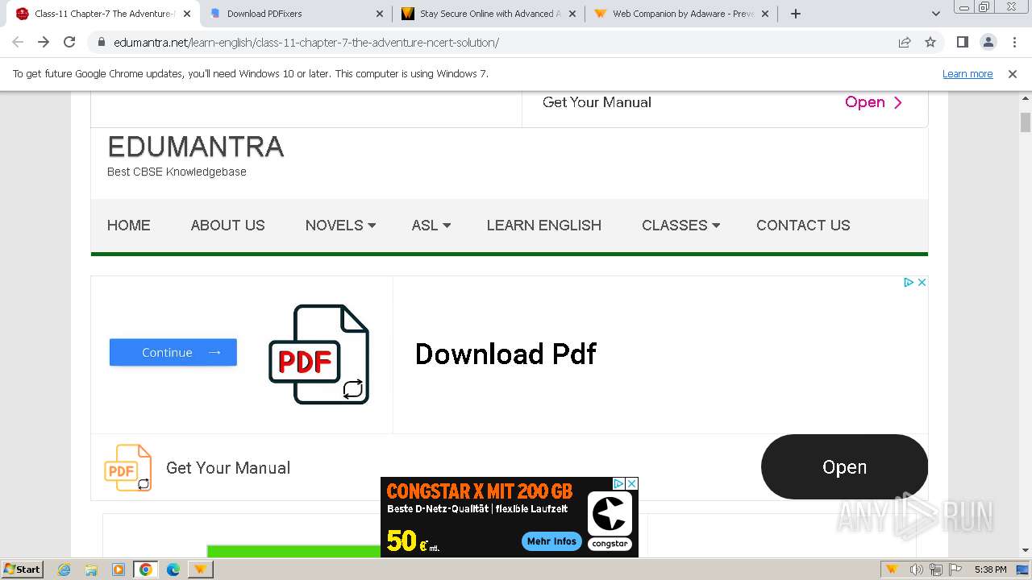The height and width of the screenshot is (580, 1032).
Task: Open the CONTACT US page
Action: tap(803, 226)
